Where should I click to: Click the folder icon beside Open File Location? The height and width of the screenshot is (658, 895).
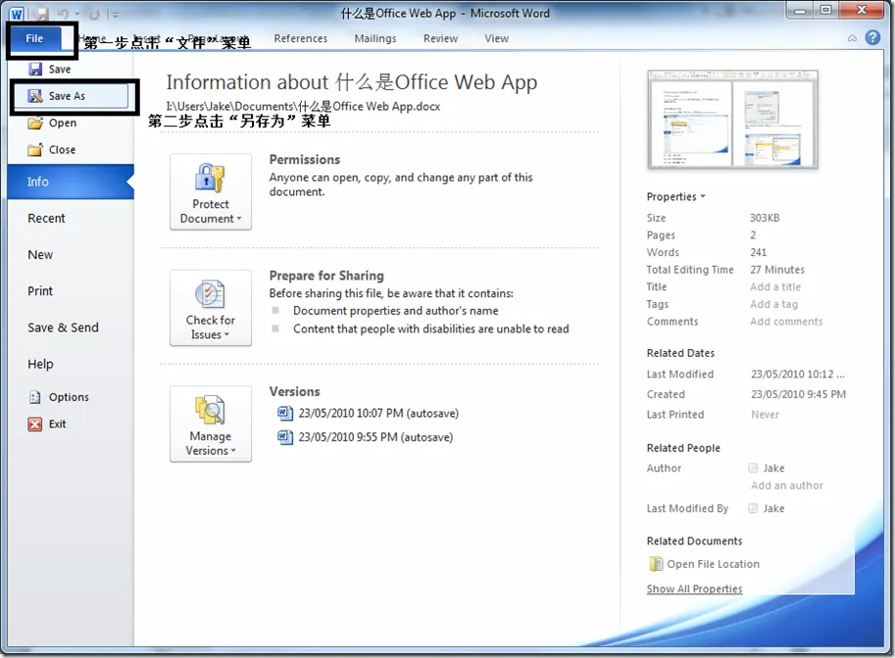coord(655,564)
